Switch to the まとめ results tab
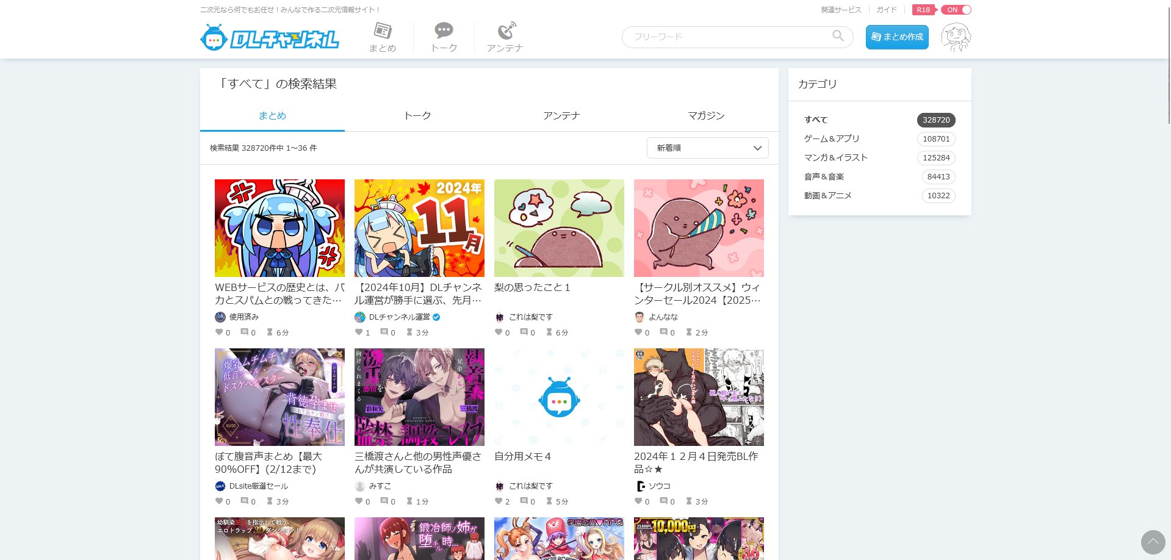The height and width of the screenshot is (560, 1171). click(272, 116)
